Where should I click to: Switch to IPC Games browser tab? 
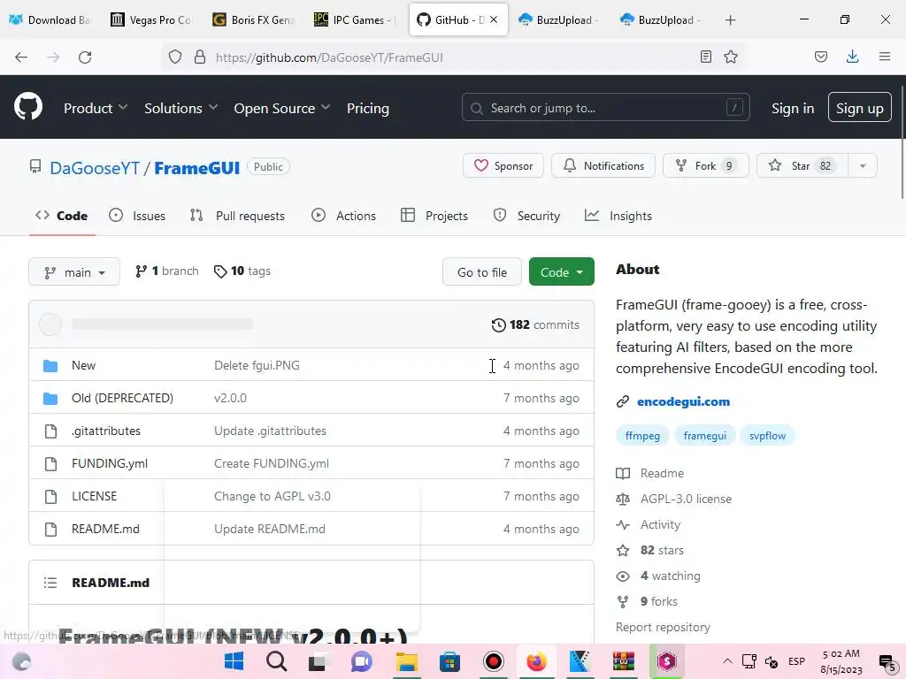(x=354, y=19)
